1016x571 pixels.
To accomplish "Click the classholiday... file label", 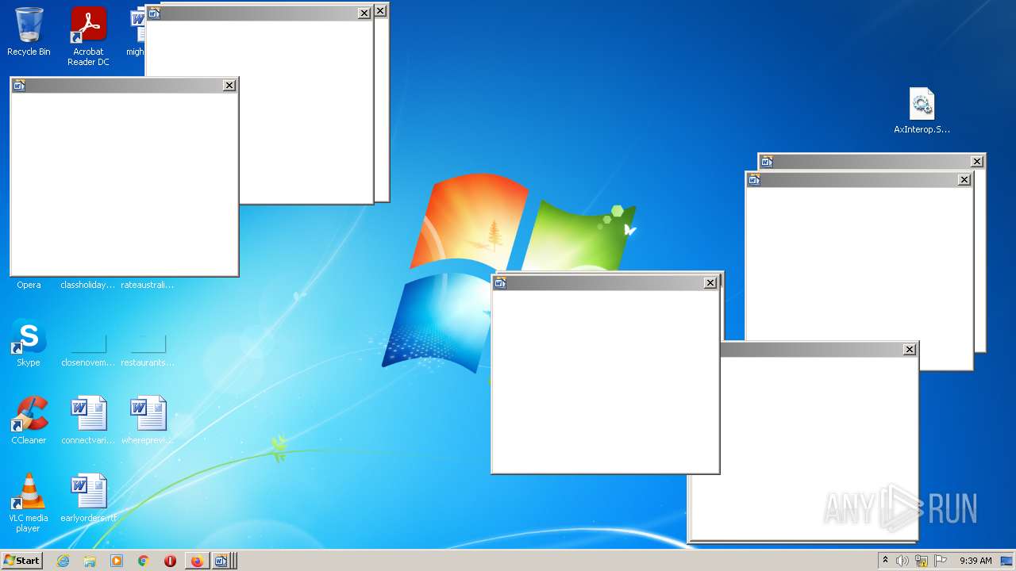I will (88, 285).
